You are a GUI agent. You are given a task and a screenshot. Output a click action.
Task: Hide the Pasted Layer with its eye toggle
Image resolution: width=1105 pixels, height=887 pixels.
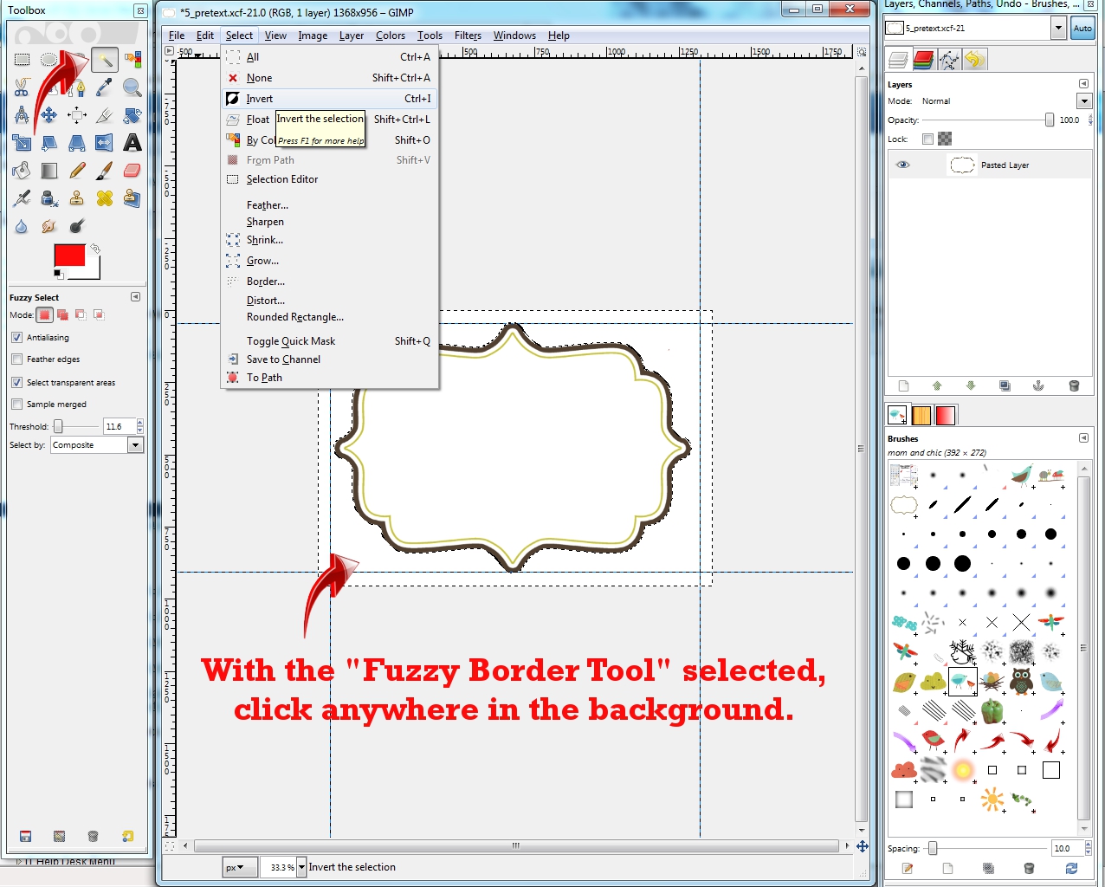tap(902, 165)
